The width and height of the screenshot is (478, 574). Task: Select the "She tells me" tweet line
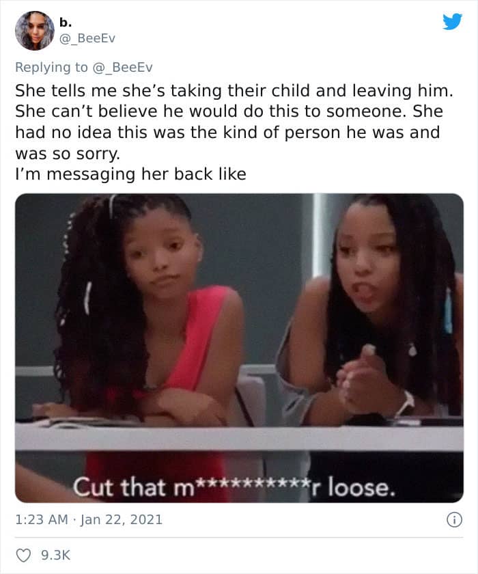click(x=234, y=91)
